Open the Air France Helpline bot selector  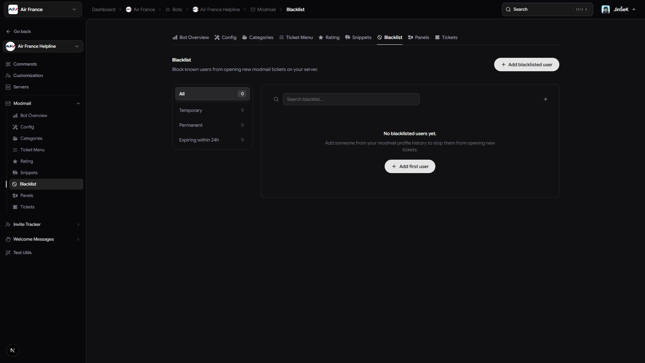click(43, 46)
